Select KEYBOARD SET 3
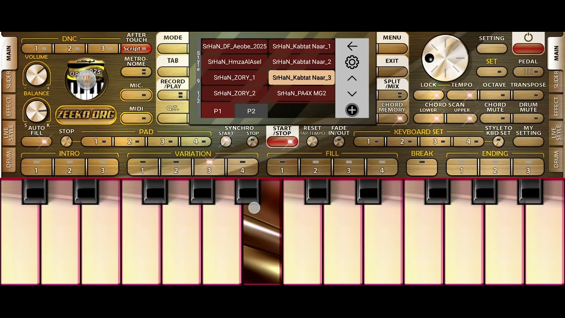Image resolution: width=565 pixels, height=318 pixels. coord(436,142)
